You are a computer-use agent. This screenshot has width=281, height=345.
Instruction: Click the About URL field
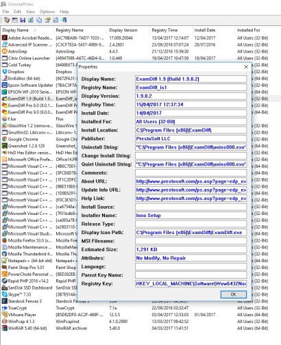click(191, 181)
